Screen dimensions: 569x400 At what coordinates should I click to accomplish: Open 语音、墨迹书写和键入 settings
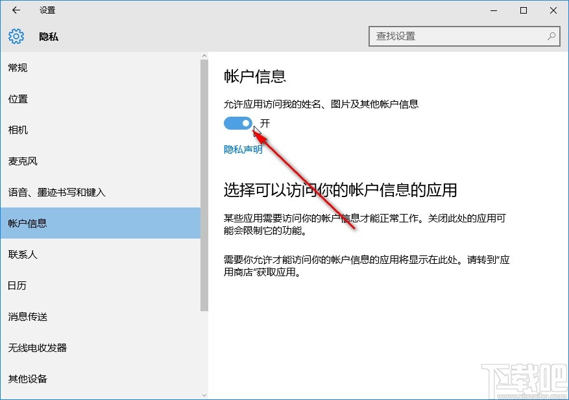[52, 192]
